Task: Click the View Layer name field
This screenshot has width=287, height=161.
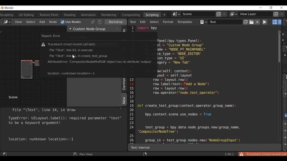Action: pos(255,14)
